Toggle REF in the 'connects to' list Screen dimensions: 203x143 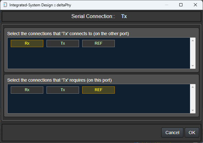98,43
